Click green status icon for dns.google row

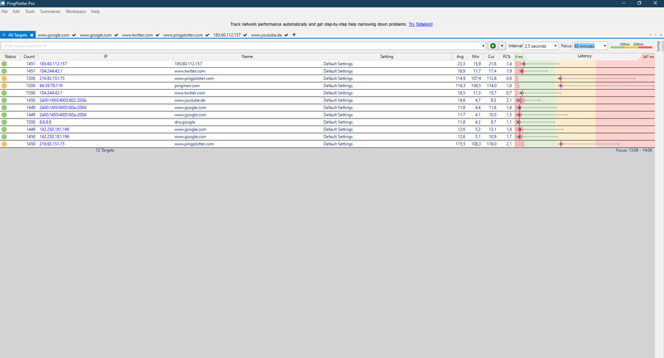[4, 122]
